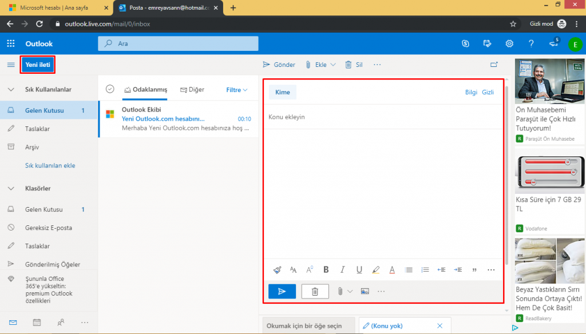586x334 pixels.
Task: Open the Gereksiz E-posta folder
Action: pos(49,228)
